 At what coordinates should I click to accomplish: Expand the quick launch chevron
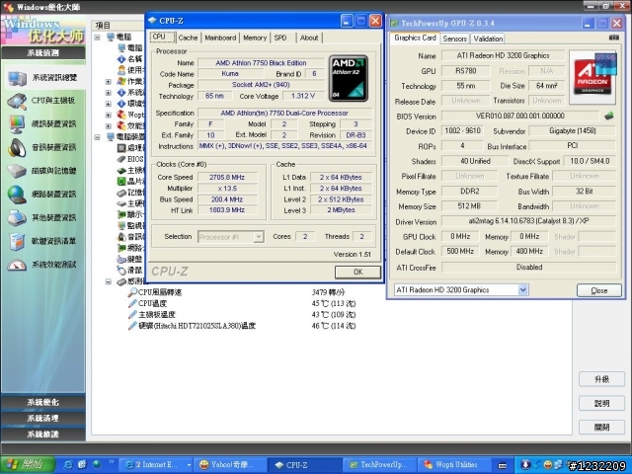click(x=112, y=461)
